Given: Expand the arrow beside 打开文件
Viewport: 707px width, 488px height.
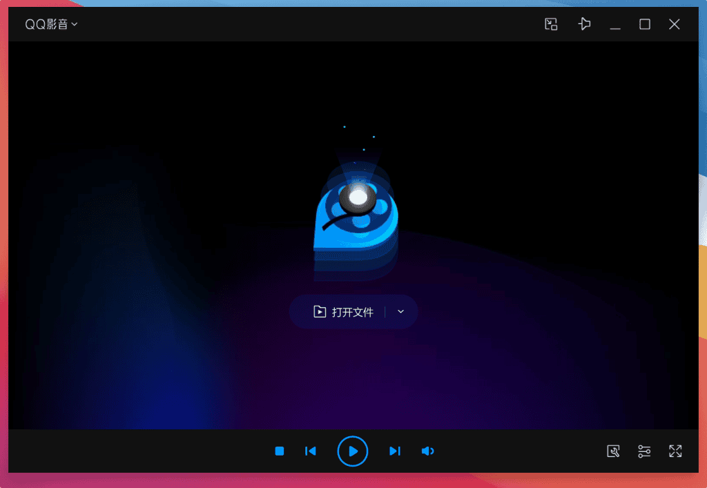Looking at the screenshot, I should 401,311.
